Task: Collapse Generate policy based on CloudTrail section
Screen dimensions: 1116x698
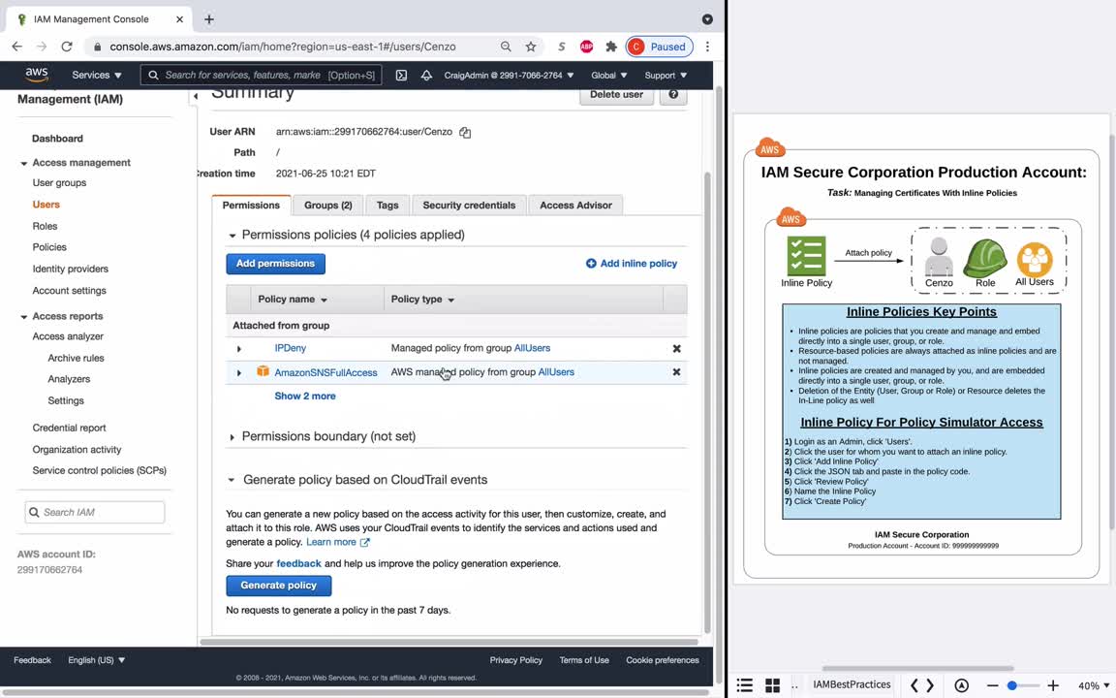Action: [x=232, y=480]
